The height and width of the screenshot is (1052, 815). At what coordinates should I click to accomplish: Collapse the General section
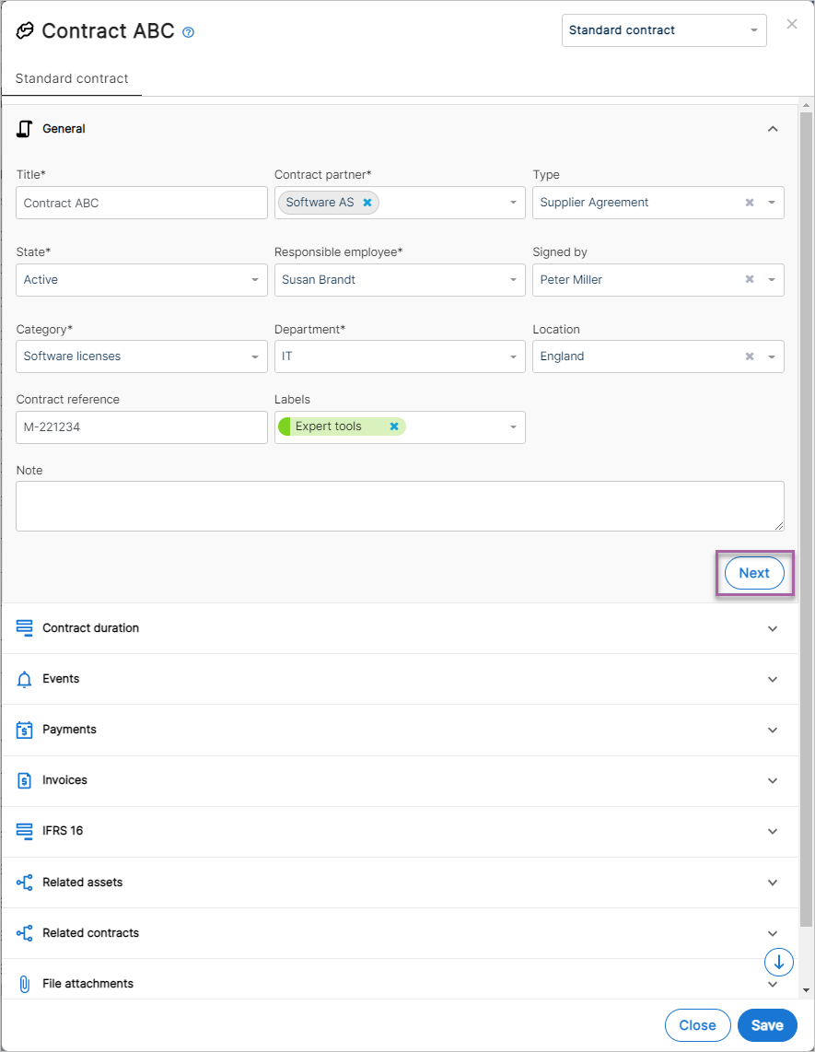pos(773,129)
